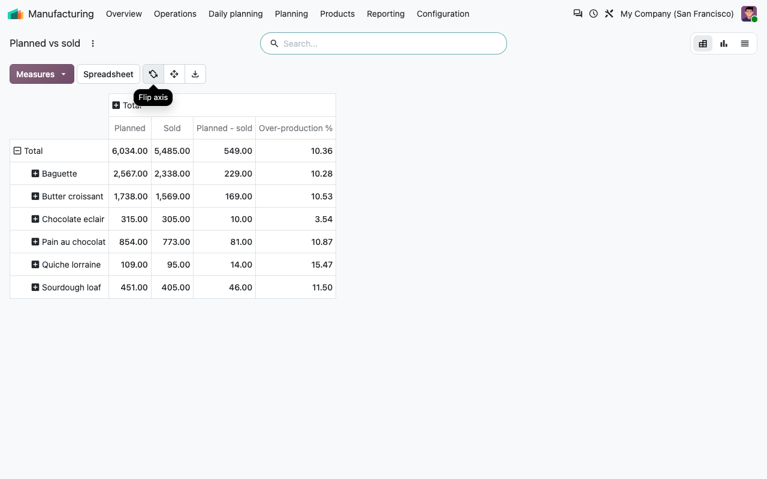The image size is (767, 479).
Task: Click Quiche lorraine over-production 15.47
Action: (295, 265)
